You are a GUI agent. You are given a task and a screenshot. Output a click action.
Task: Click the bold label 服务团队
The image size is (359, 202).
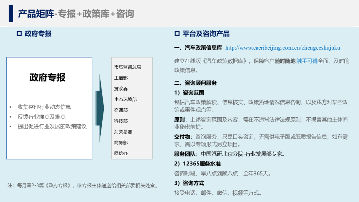point(184,154)
